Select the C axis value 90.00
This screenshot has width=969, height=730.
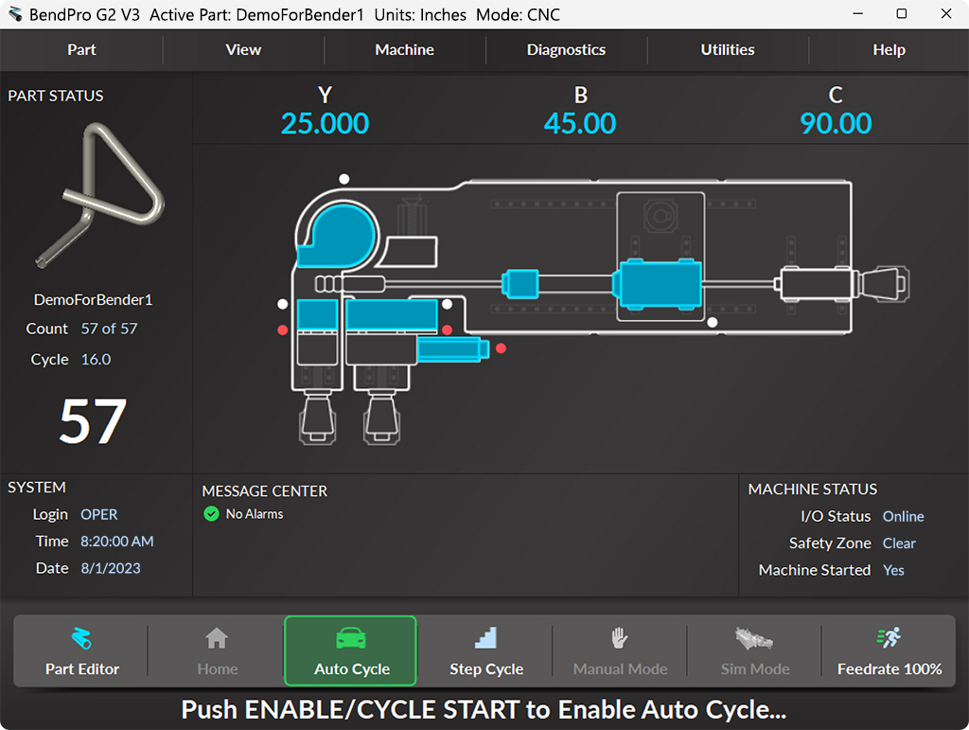pyautogui.click(x=836, y=123)
